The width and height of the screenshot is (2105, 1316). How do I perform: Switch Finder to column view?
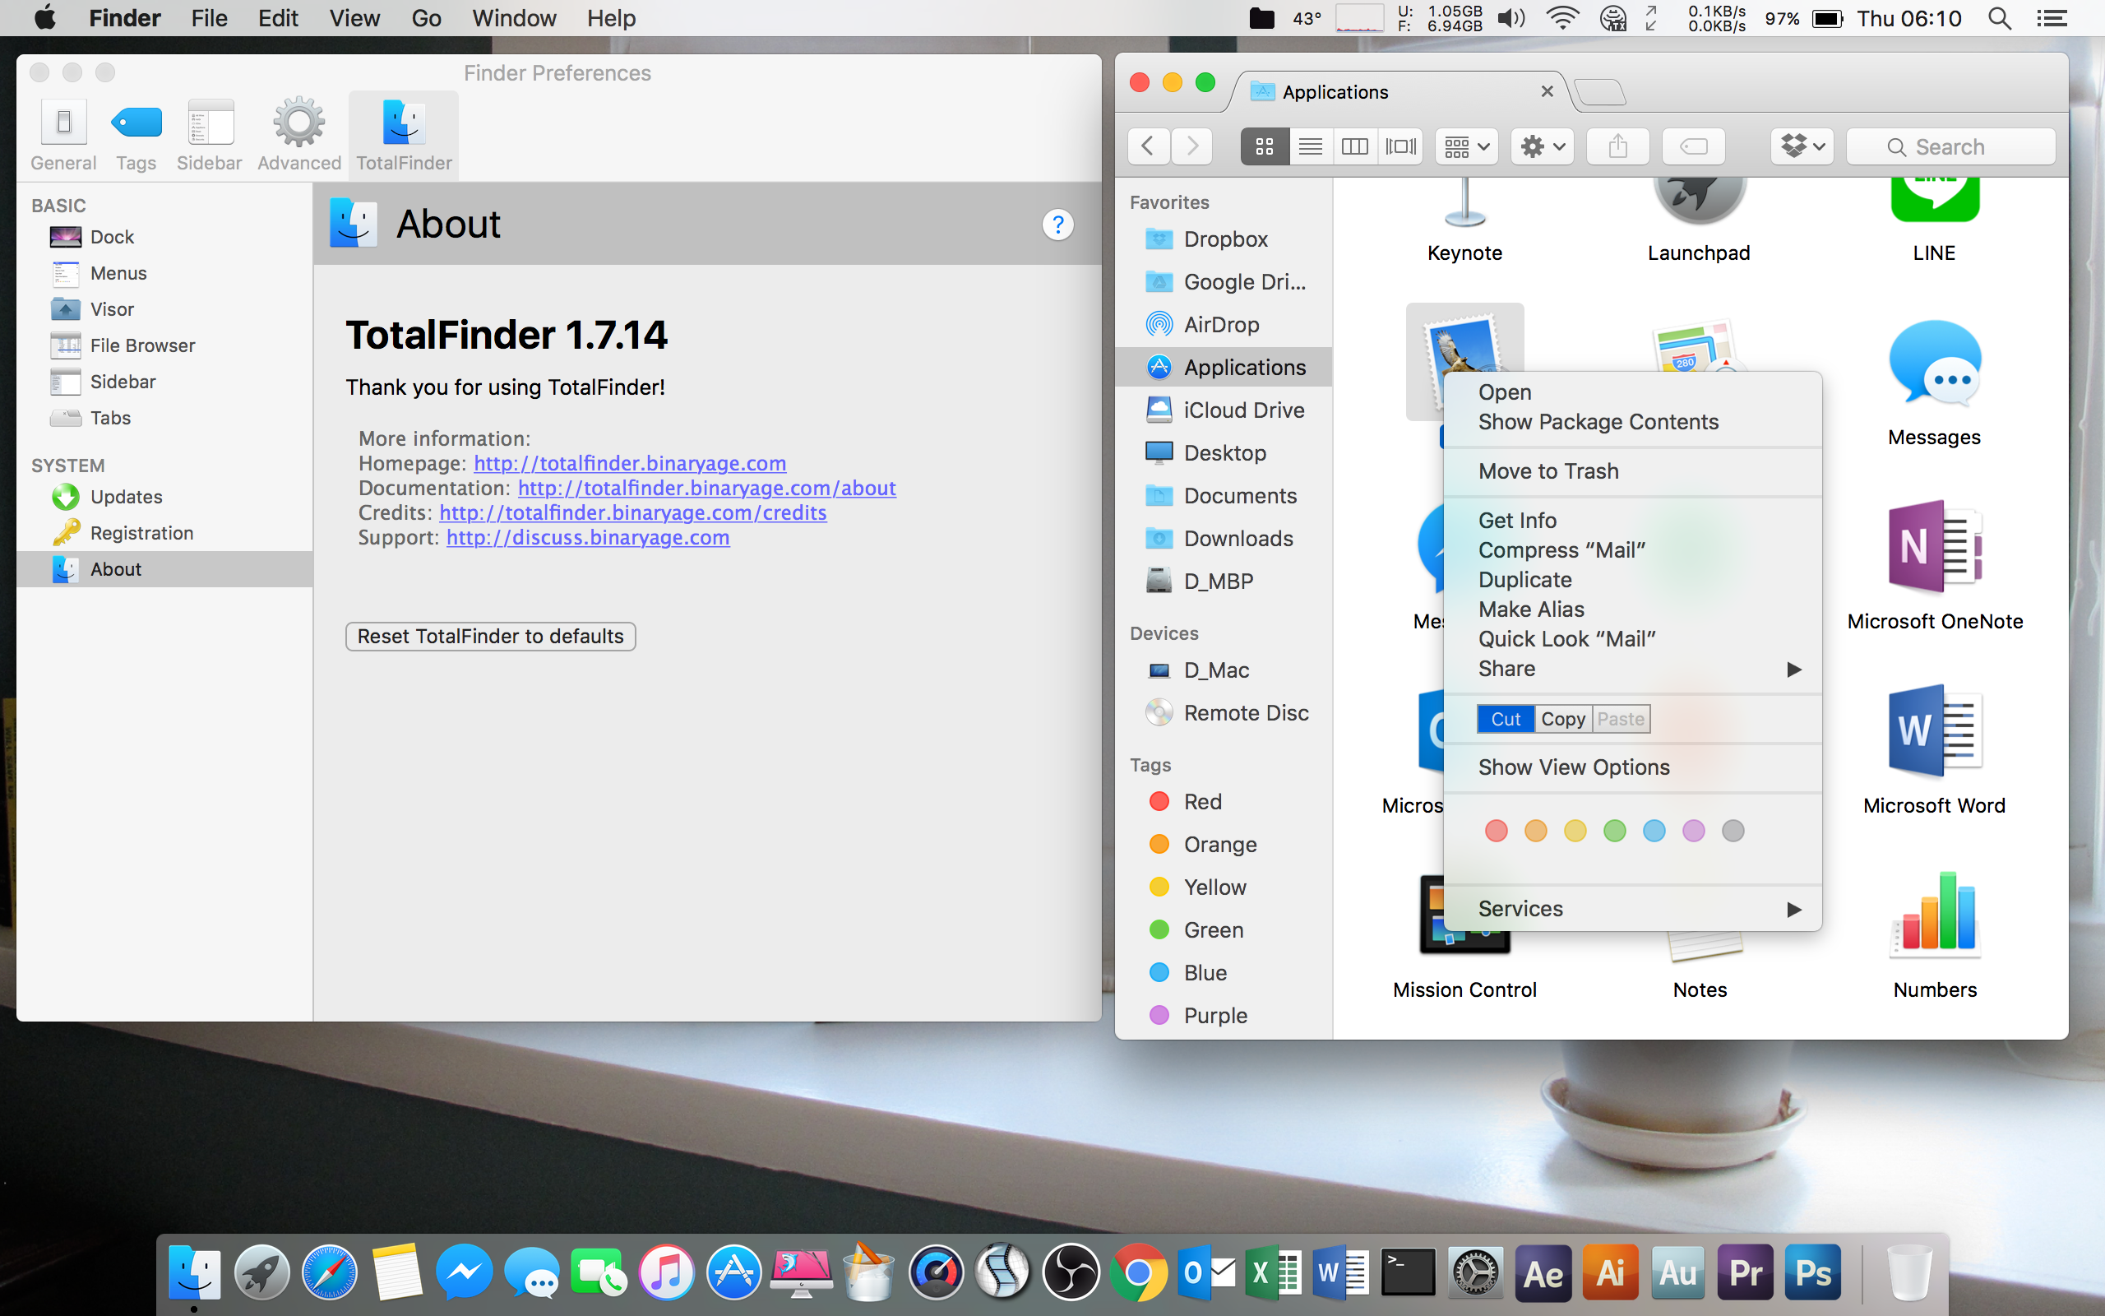pyautogui.click(x=1355, y=146)
